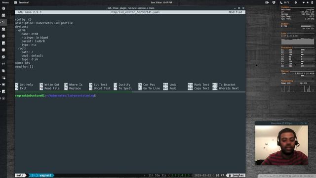Image resolution: width=316 pixels, height=178 pixels.
Task: Click the Mark Text shortcut in nano
Action: pos(198,85)
